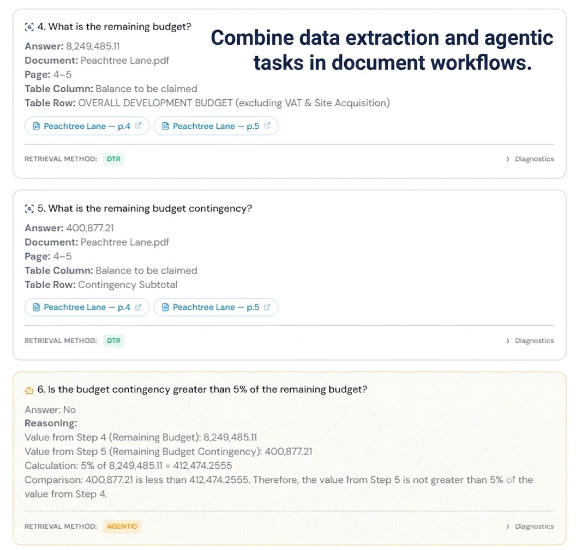This screenshot has height=550, width=576.
Task: Expand Diagnostics for question 6
Action: click(530, 527)
